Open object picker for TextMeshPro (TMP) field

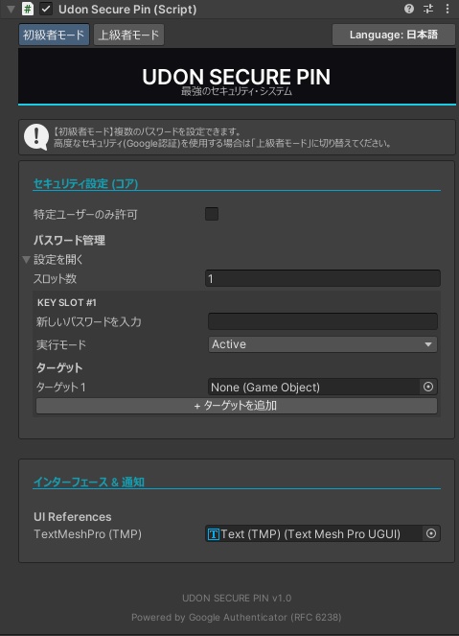tap(431, 533)
